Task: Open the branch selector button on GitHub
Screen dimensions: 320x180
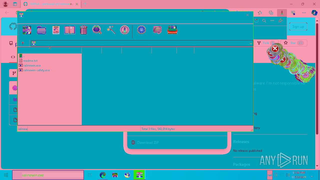Action: [x=13, y=73]
